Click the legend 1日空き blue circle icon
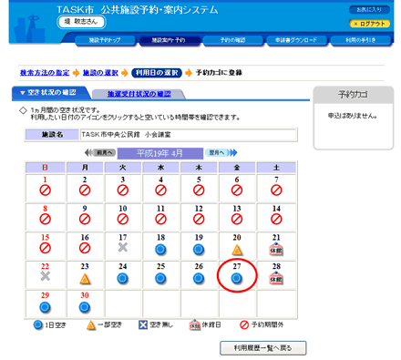Screen dimensions: 401x360 38,325
